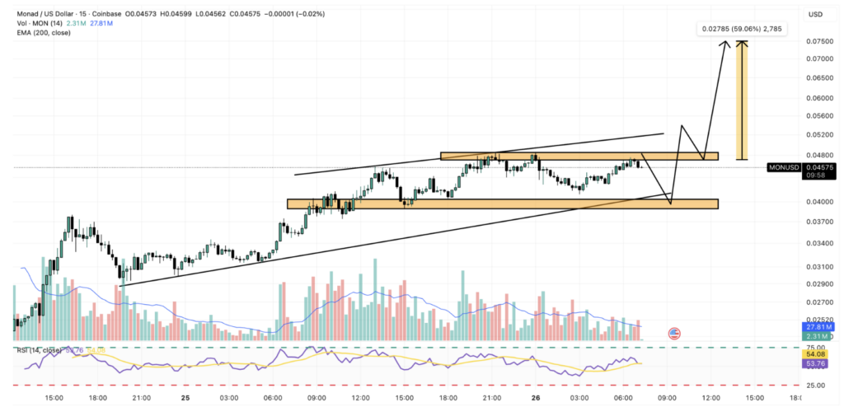This screenshot has height=407, width=844.
Task: Click the purple 53.76 RSI axis label
Action: click(815, 363)
